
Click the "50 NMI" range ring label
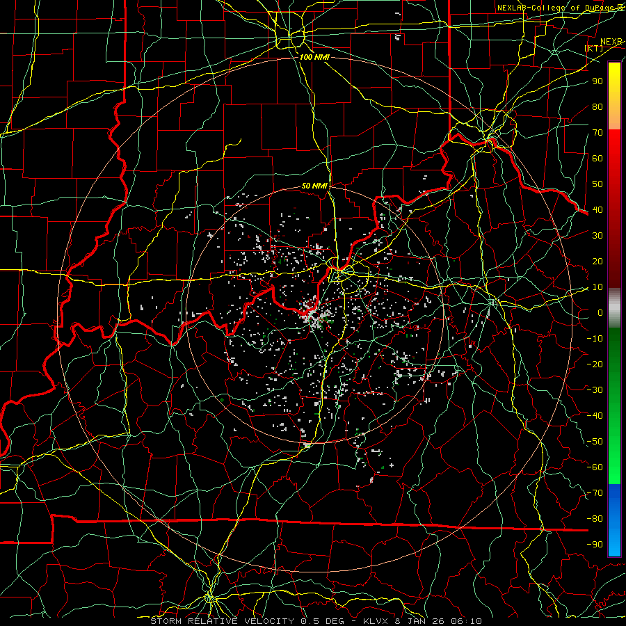314,186
